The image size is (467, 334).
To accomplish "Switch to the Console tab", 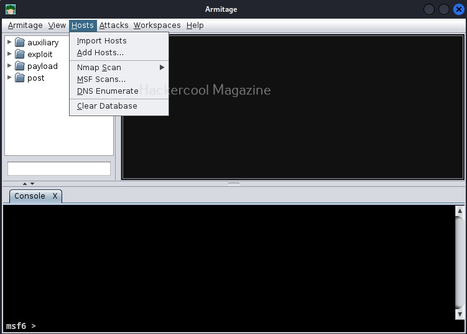I will [30, 196].
